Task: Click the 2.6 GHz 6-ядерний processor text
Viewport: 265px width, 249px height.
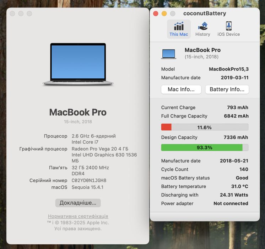Action: point(94,136)
